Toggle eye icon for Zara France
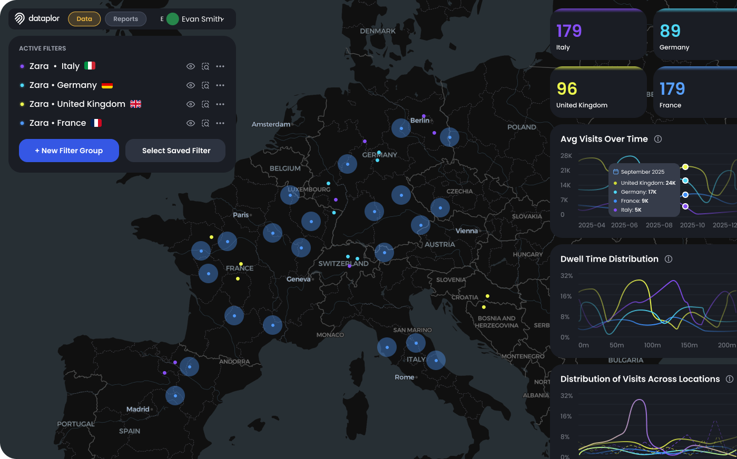This screenshot has height=459, width=737. point(191,123)
